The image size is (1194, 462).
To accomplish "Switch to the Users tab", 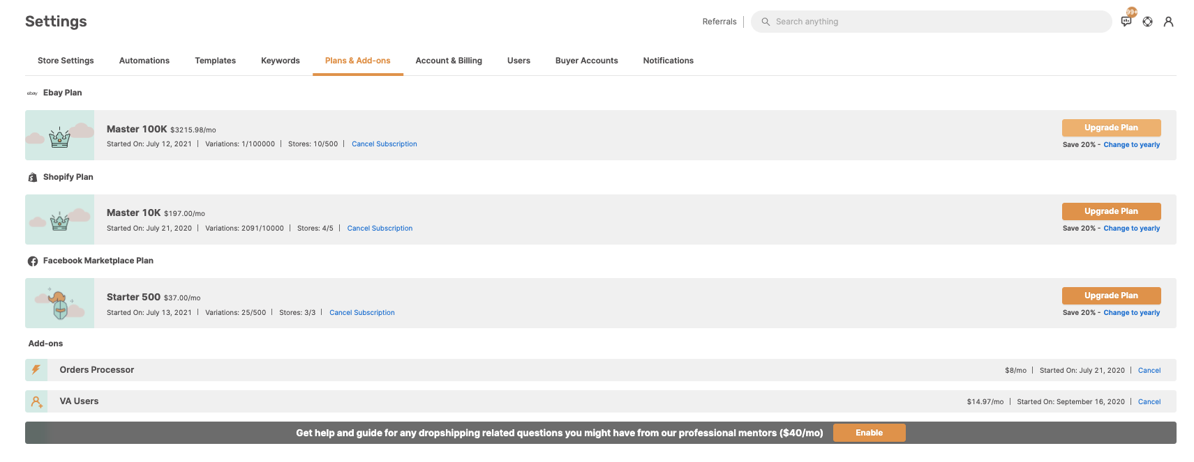I will [x=518, y=61].
